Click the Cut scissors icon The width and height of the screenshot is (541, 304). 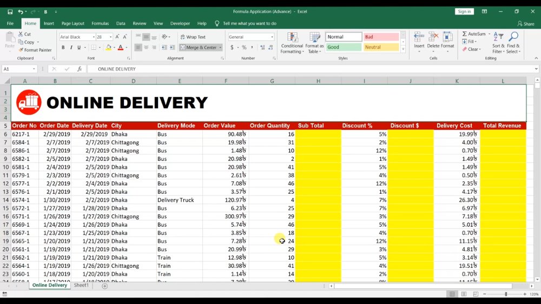21,33
